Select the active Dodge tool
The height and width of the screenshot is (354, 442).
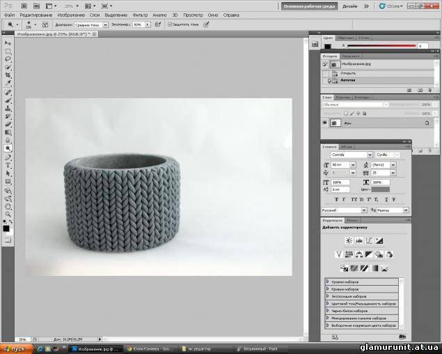[8, 148]
